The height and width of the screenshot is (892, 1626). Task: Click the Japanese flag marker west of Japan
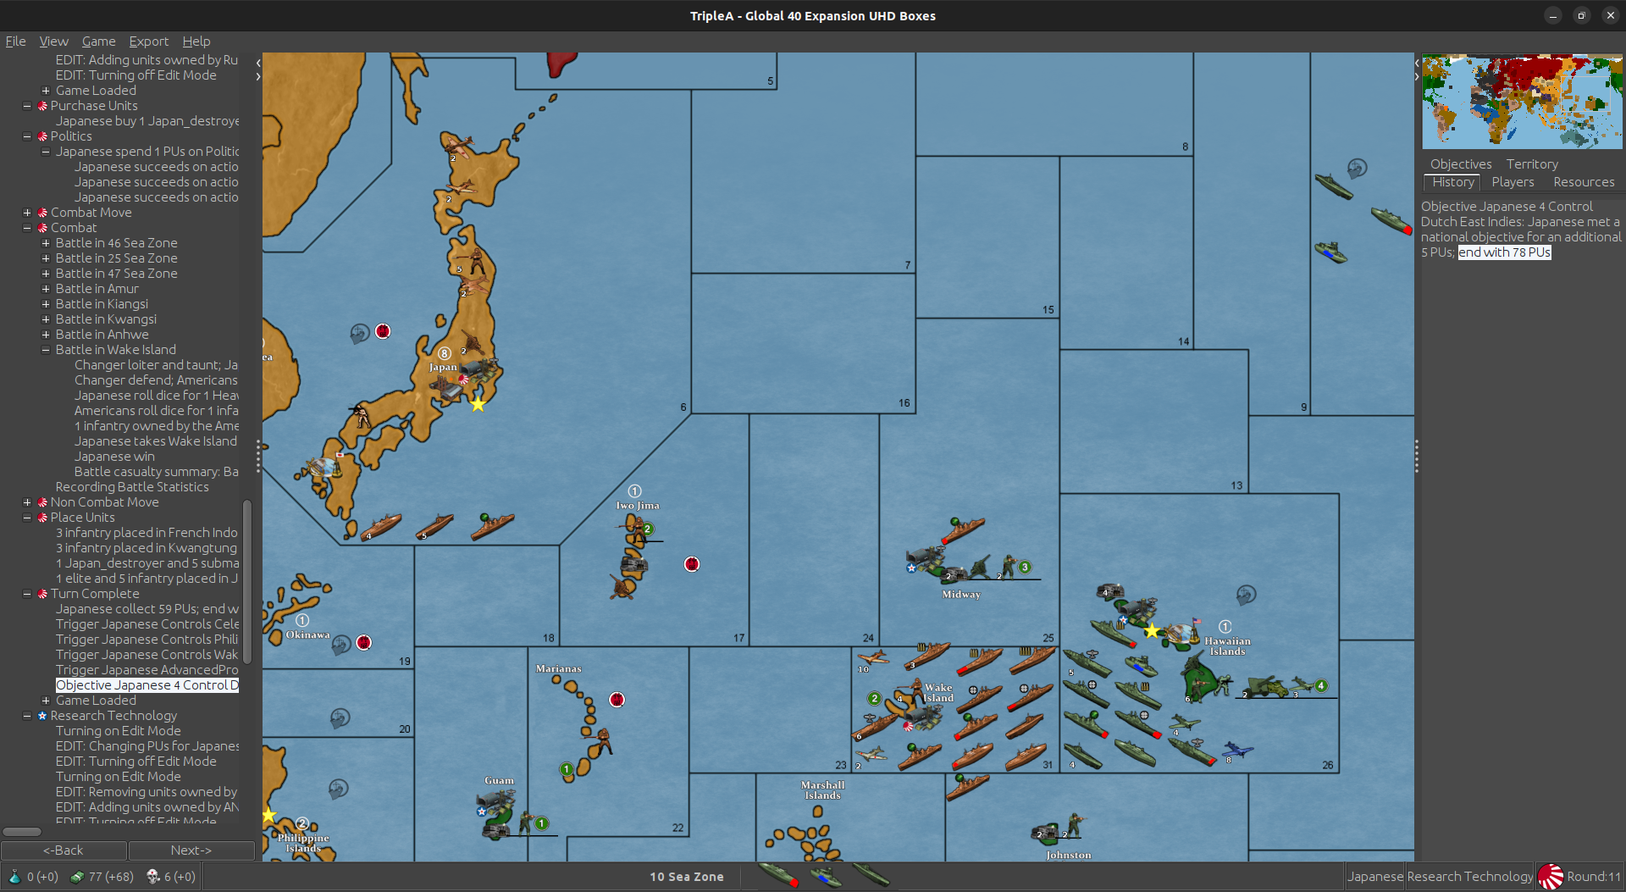point(383,331)
